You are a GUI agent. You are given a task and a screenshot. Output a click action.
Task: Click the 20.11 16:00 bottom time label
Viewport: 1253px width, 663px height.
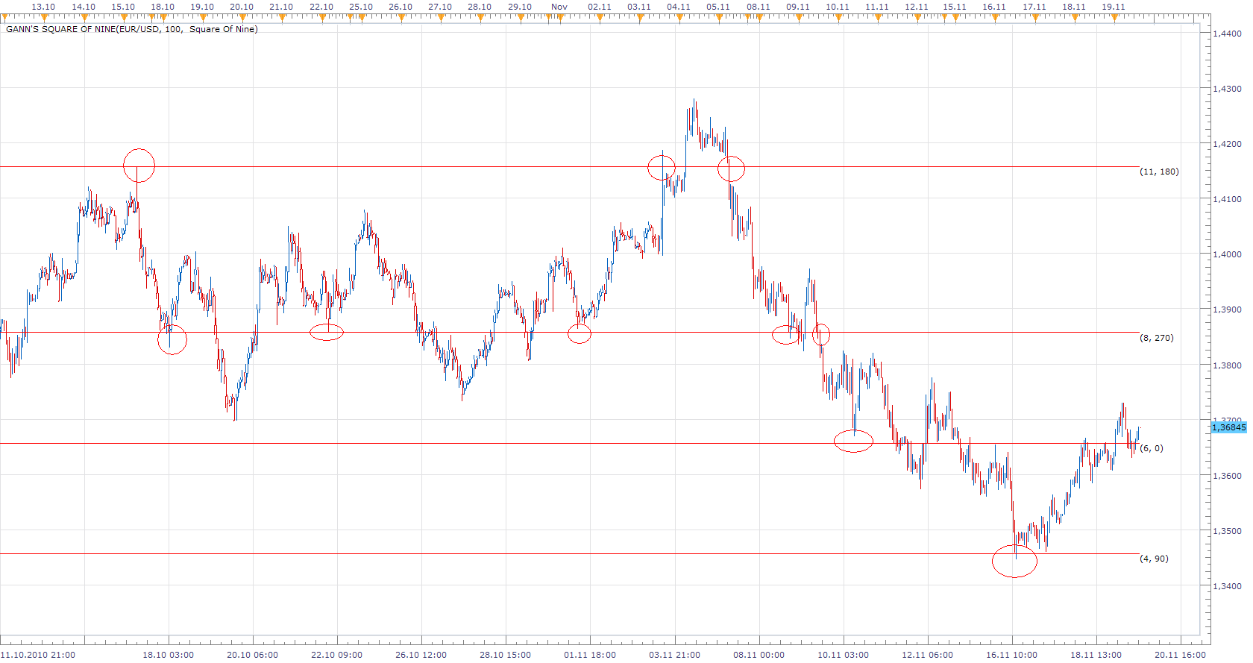pos(1181,655)
